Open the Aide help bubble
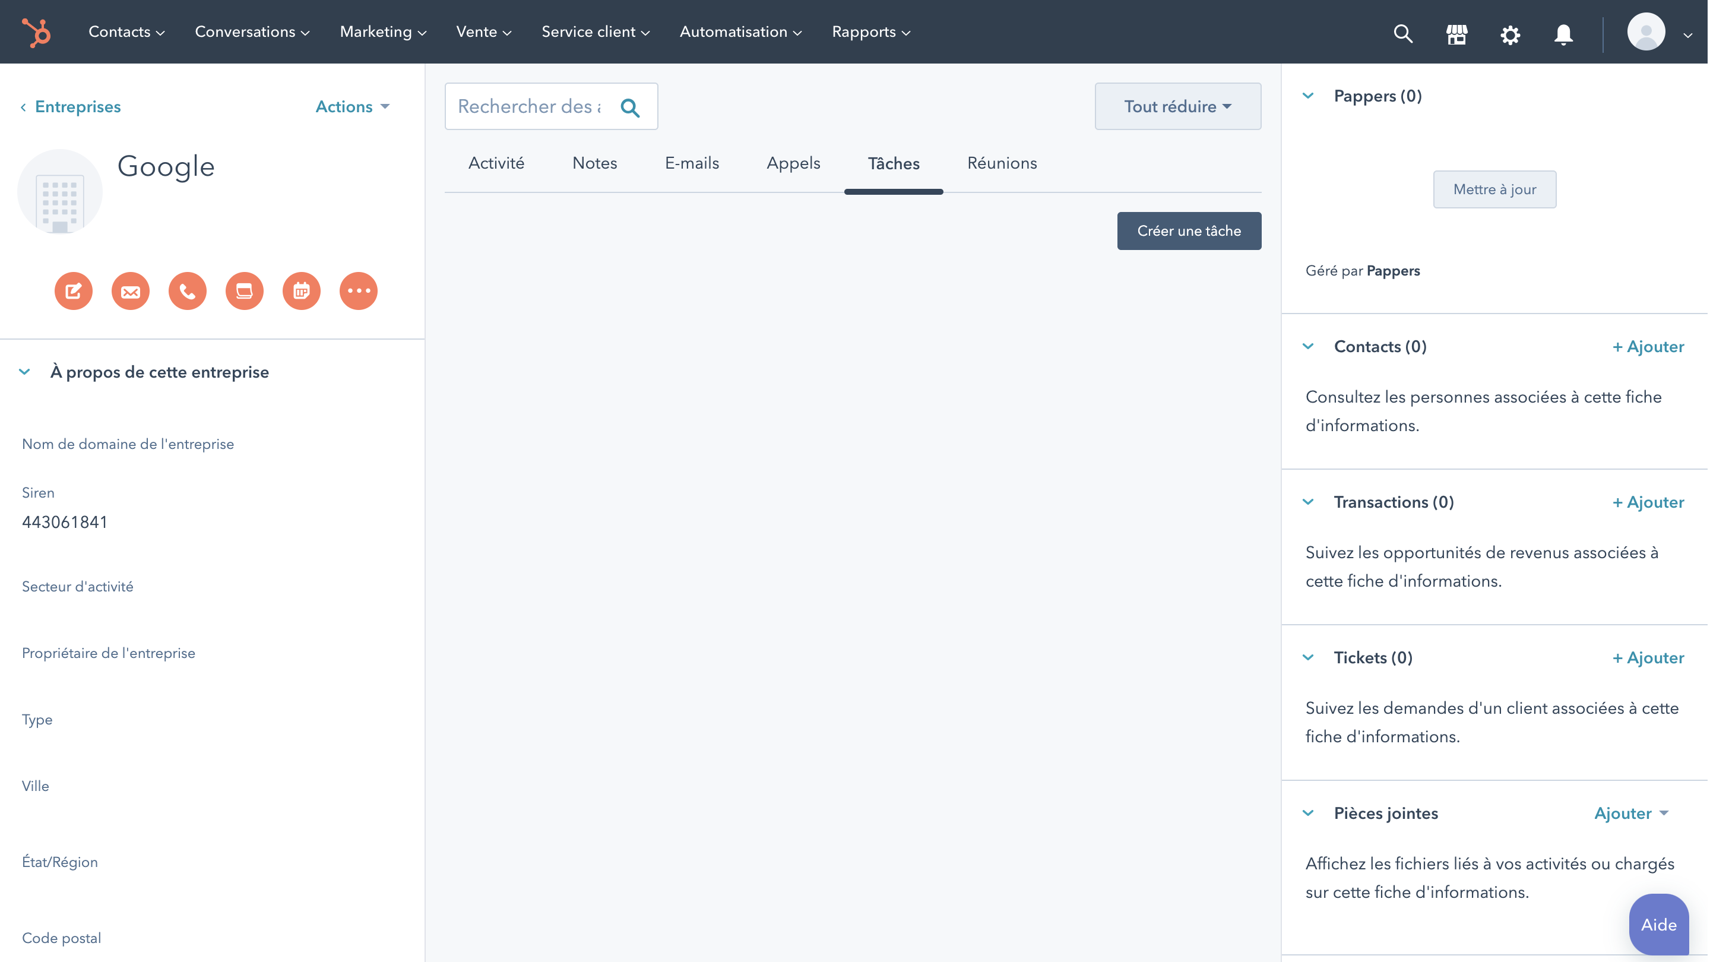 (x=1658, y=924)
